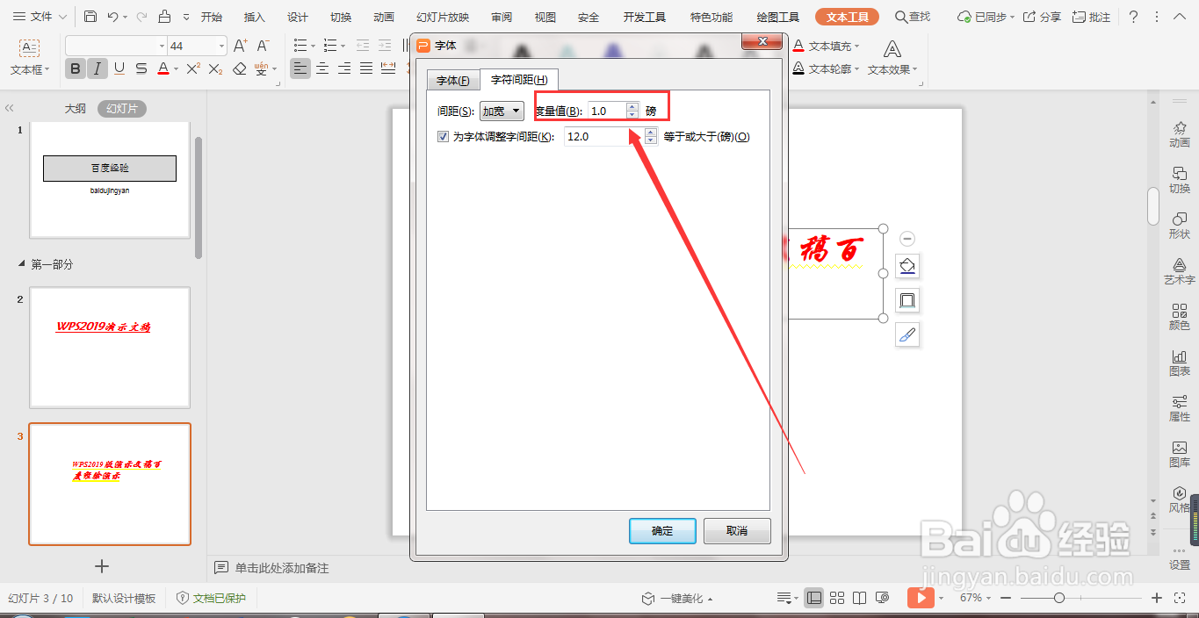Apply Superscript formatting

[x=193, y=68]
